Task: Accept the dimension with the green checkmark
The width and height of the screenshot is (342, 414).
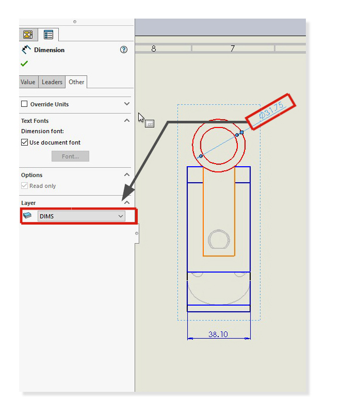Action: [x=24, y=63]
